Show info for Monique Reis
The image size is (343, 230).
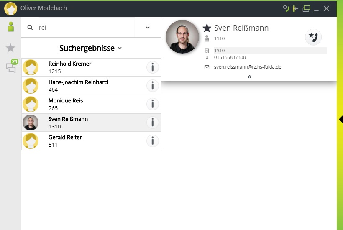[x=153, y=104]
